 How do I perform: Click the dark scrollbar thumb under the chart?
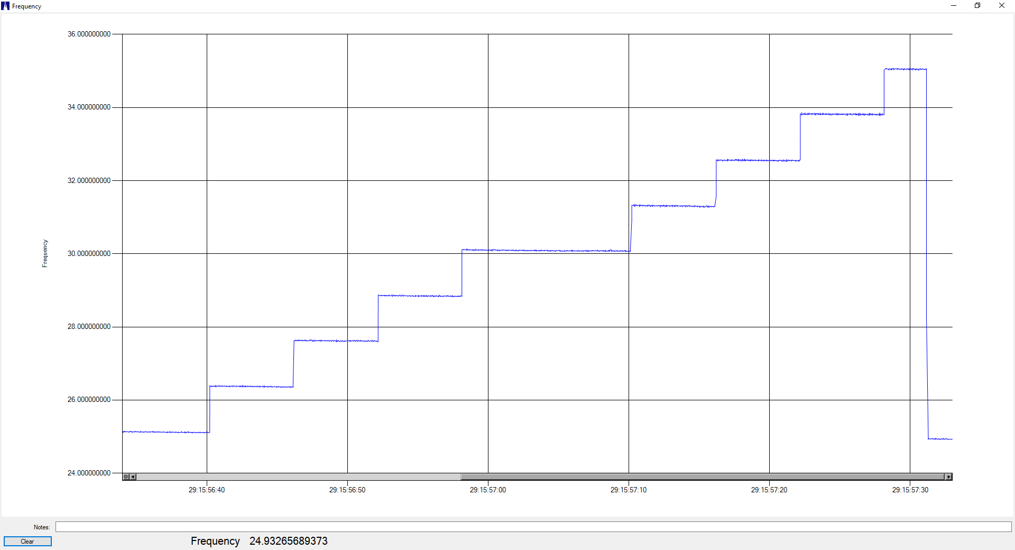tap(703, 477)
